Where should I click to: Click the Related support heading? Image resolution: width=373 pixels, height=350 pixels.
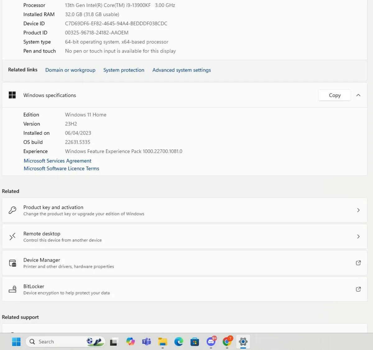coord(20,317)
